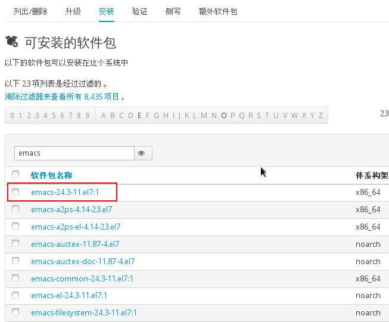This screenshot has width=389, height=322.
Task: Open the emacs-el-24.3-11.el7:1 link
Action: click(69, 295)
